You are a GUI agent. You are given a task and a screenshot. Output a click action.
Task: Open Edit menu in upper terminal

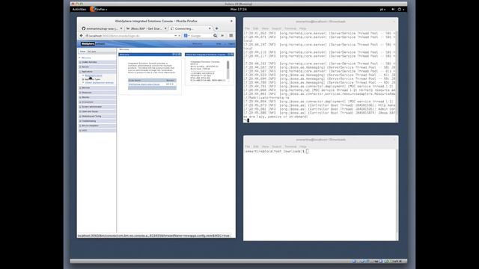coord(256,28)
